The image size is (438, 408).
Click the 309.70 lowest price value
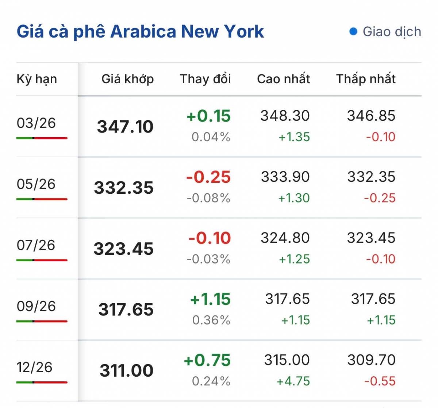coord(371,360)
